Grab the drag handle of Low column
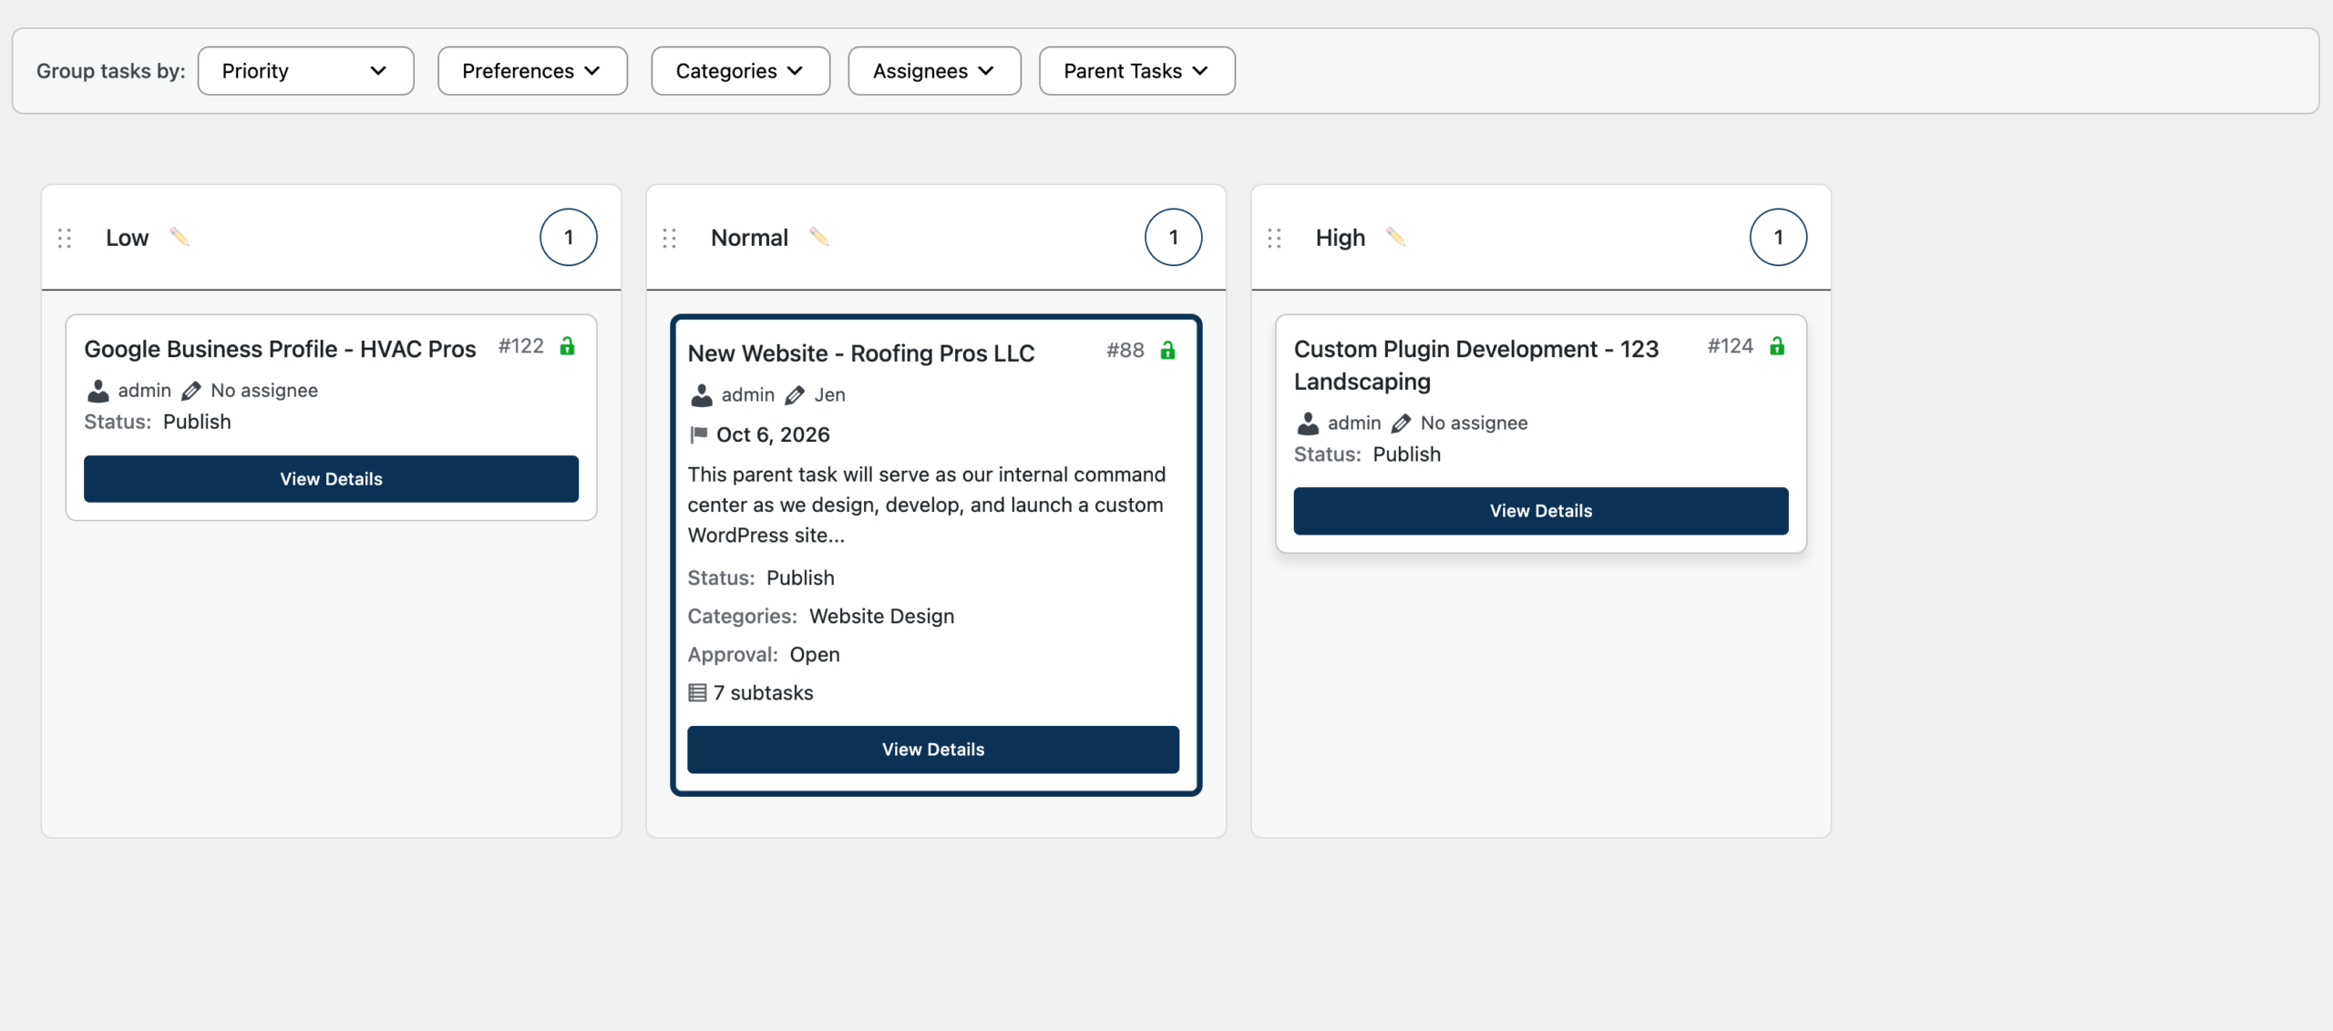 point(65,239)
